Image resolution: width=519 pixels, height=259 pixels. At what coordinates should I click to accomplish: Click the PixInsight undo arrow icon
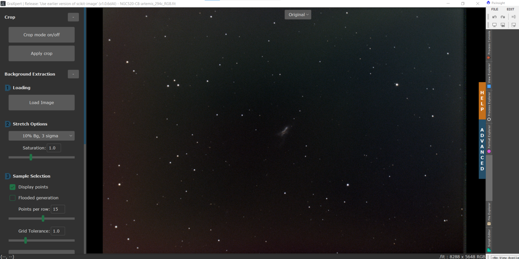pos(494,17)
